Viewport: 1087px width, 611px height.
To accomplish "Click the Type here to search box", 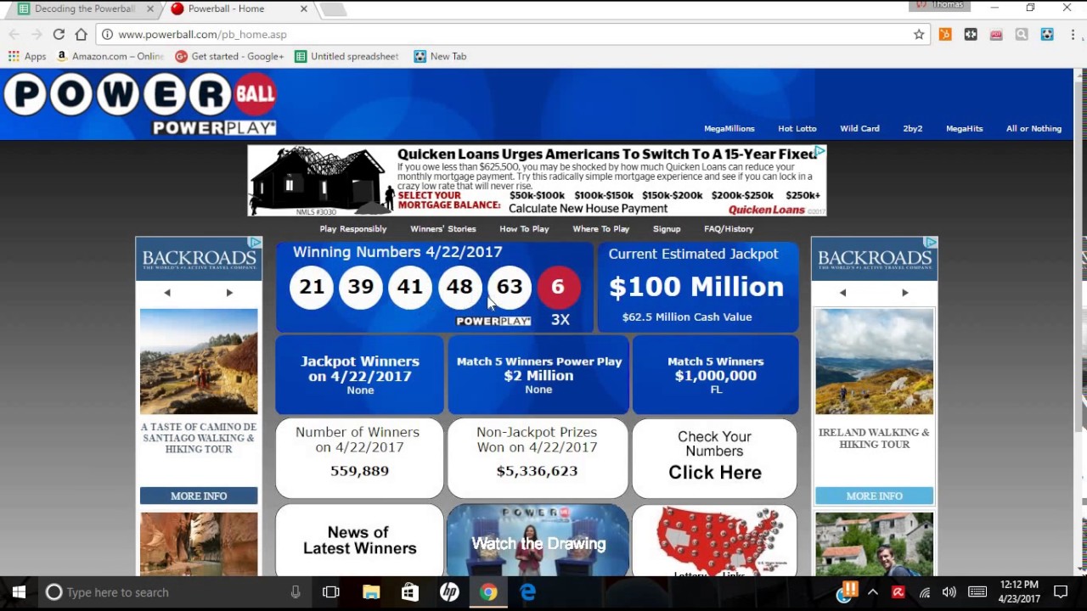I will [x=176, y=592].
